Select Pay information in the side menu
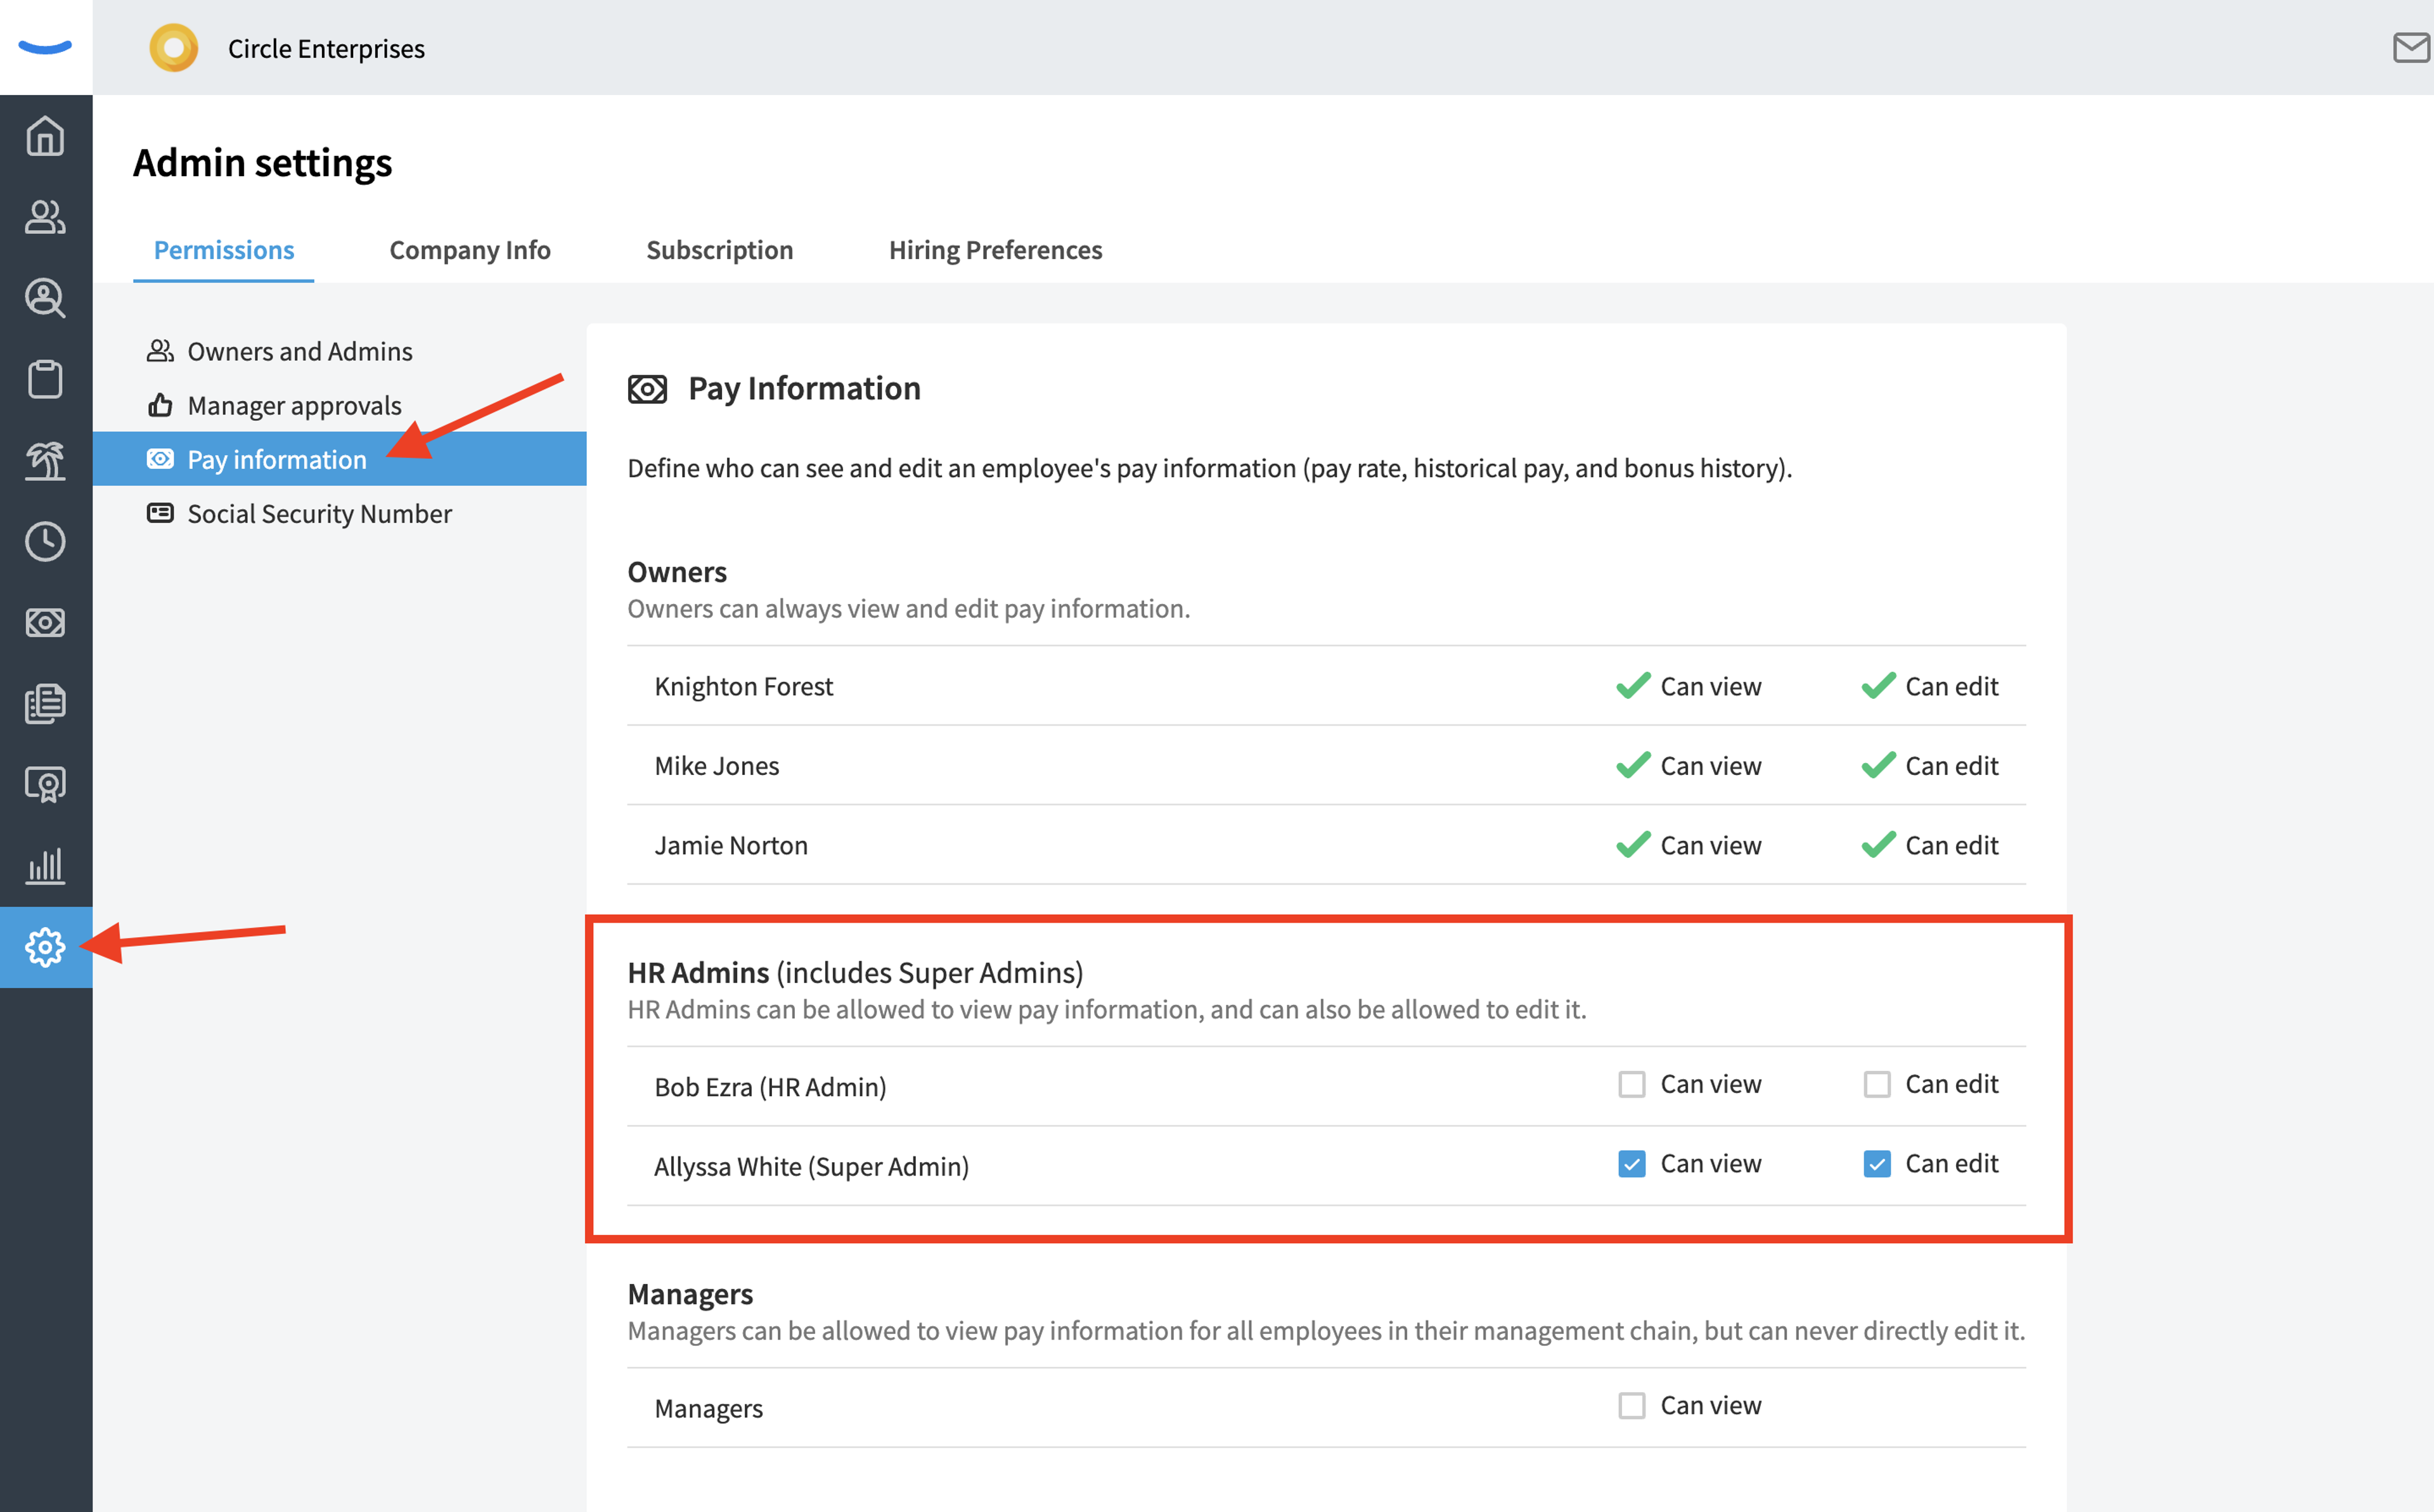The height and width of the screenshot is (1512, 2434). coord(340,459)
